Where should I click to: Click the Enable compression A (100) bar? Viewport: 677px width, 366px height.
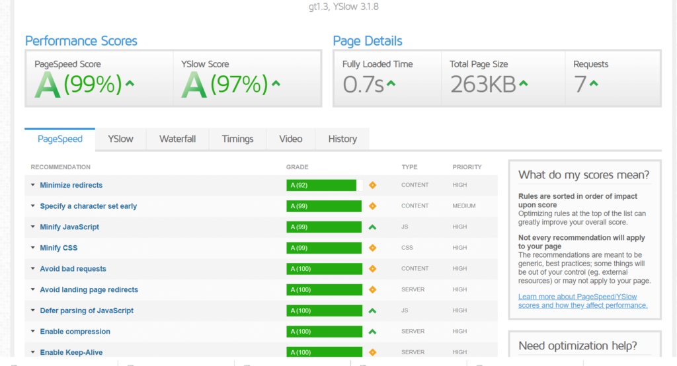[x=324, y=332]
